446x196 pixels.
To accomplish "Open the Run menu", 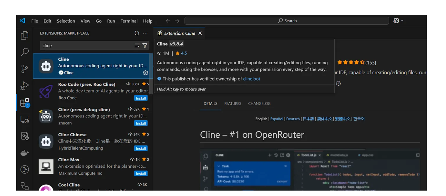I will (x=111, y=21).
